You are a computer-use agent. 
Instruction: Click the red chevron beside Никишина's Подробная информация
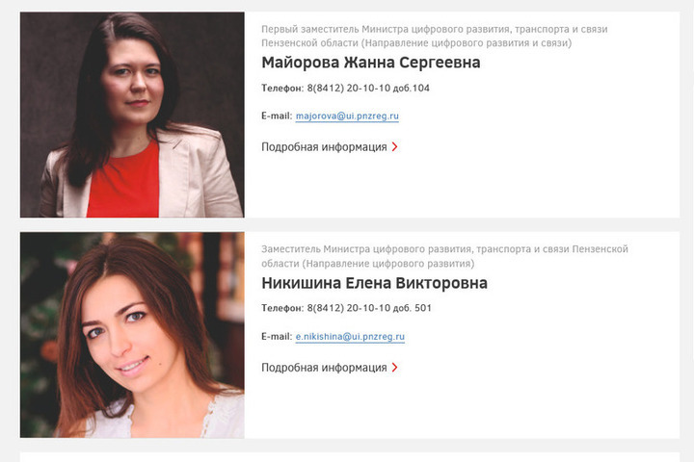pyautogui.click(x=395, y=368)
